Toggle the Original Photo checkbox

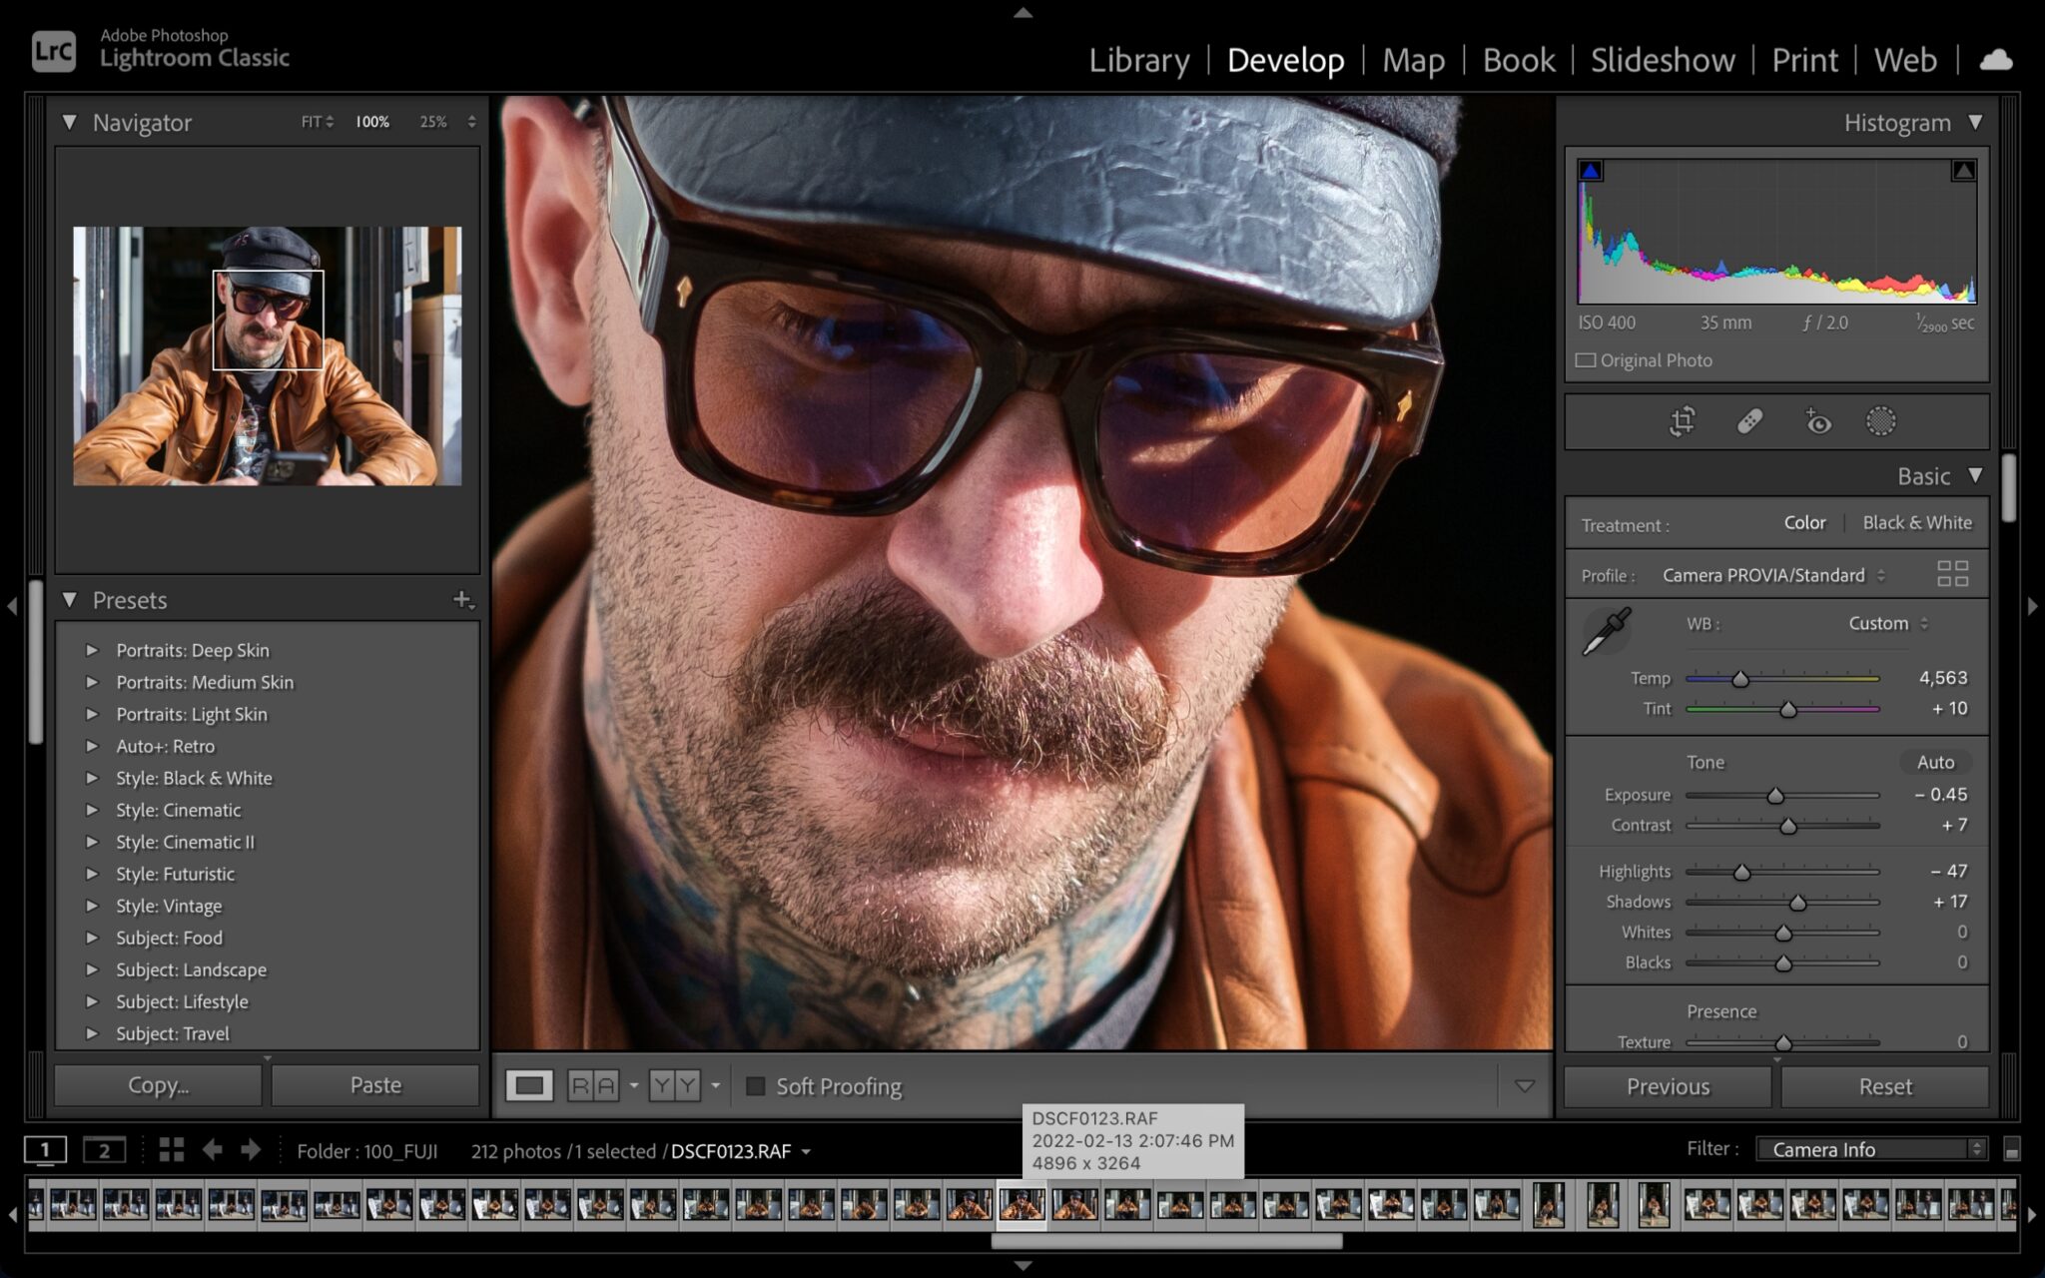click(1586, 360)
